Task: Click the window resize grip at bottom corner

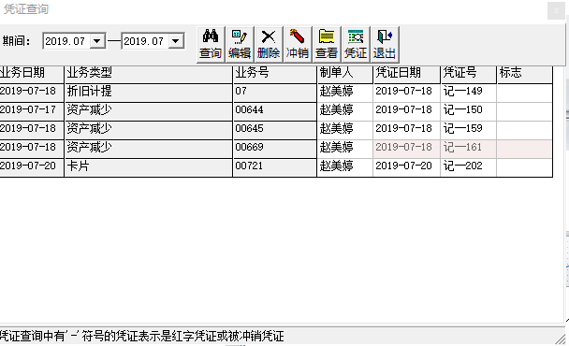Action: (x=561, y=339)
